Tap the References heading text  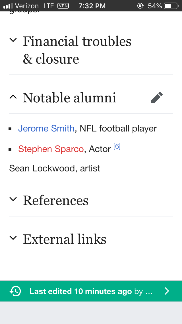point(56,200)
